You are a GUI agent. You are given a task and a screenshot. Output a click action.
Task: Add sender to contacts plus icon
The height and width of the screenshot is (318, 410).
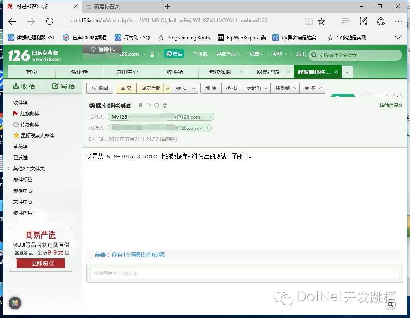coord(210,117)
